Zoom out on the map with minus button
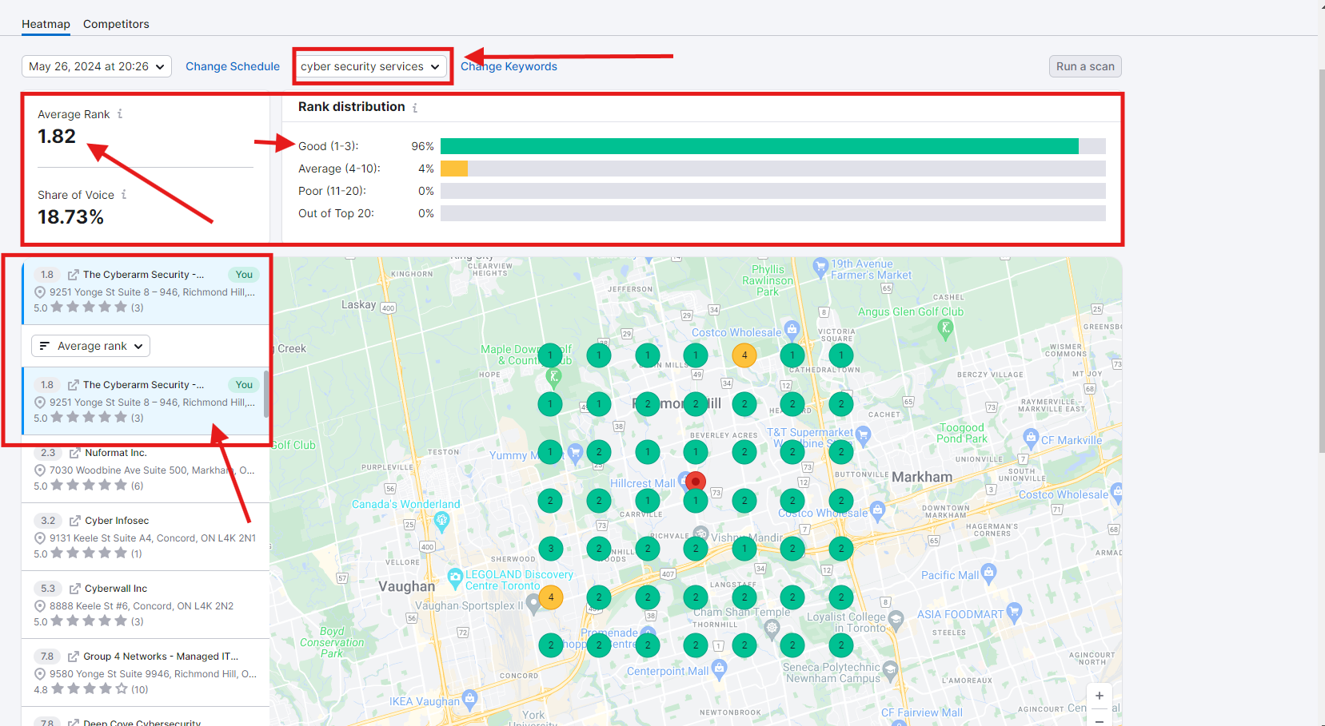The image size is (1325, 726). [1100, 720]
